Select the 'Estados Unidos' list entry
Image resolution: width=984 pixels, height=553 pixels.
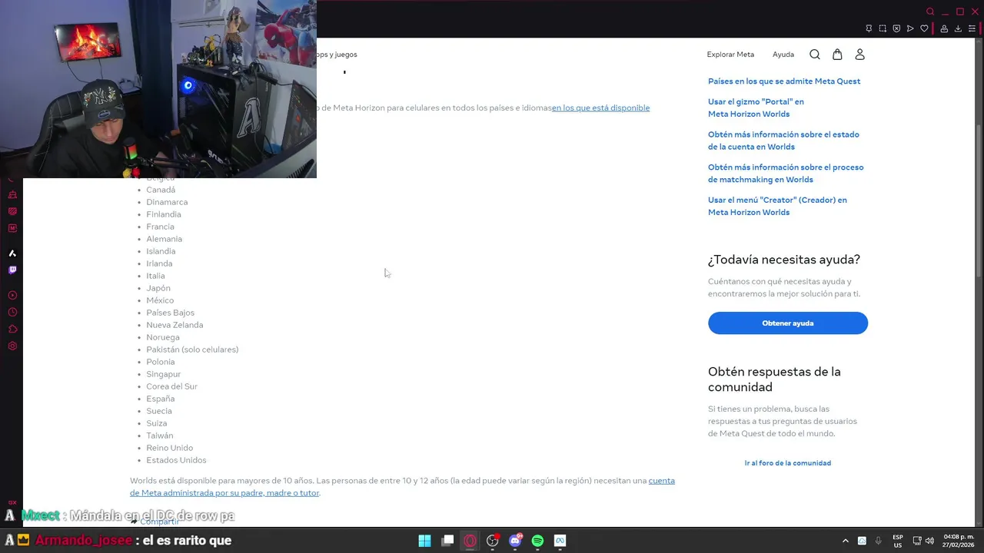[x=176, y=460]
